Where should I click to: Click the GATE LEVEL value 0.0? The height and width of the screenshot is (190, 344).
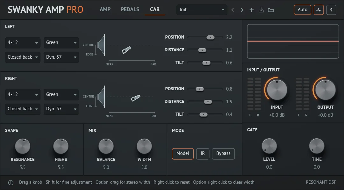[x=269, y=167]
